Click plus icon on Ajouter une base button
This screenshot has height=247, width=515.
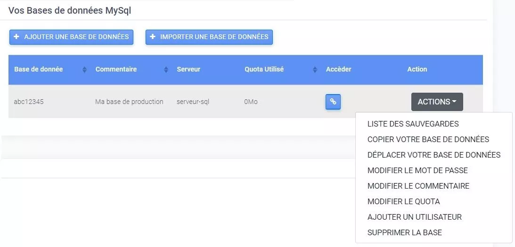[16, 37]
